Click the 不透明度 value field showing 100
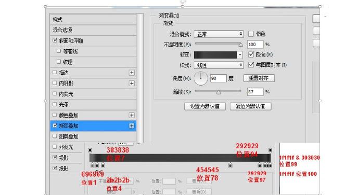This screenshot has width=359, height=195. tap(255, 44)
